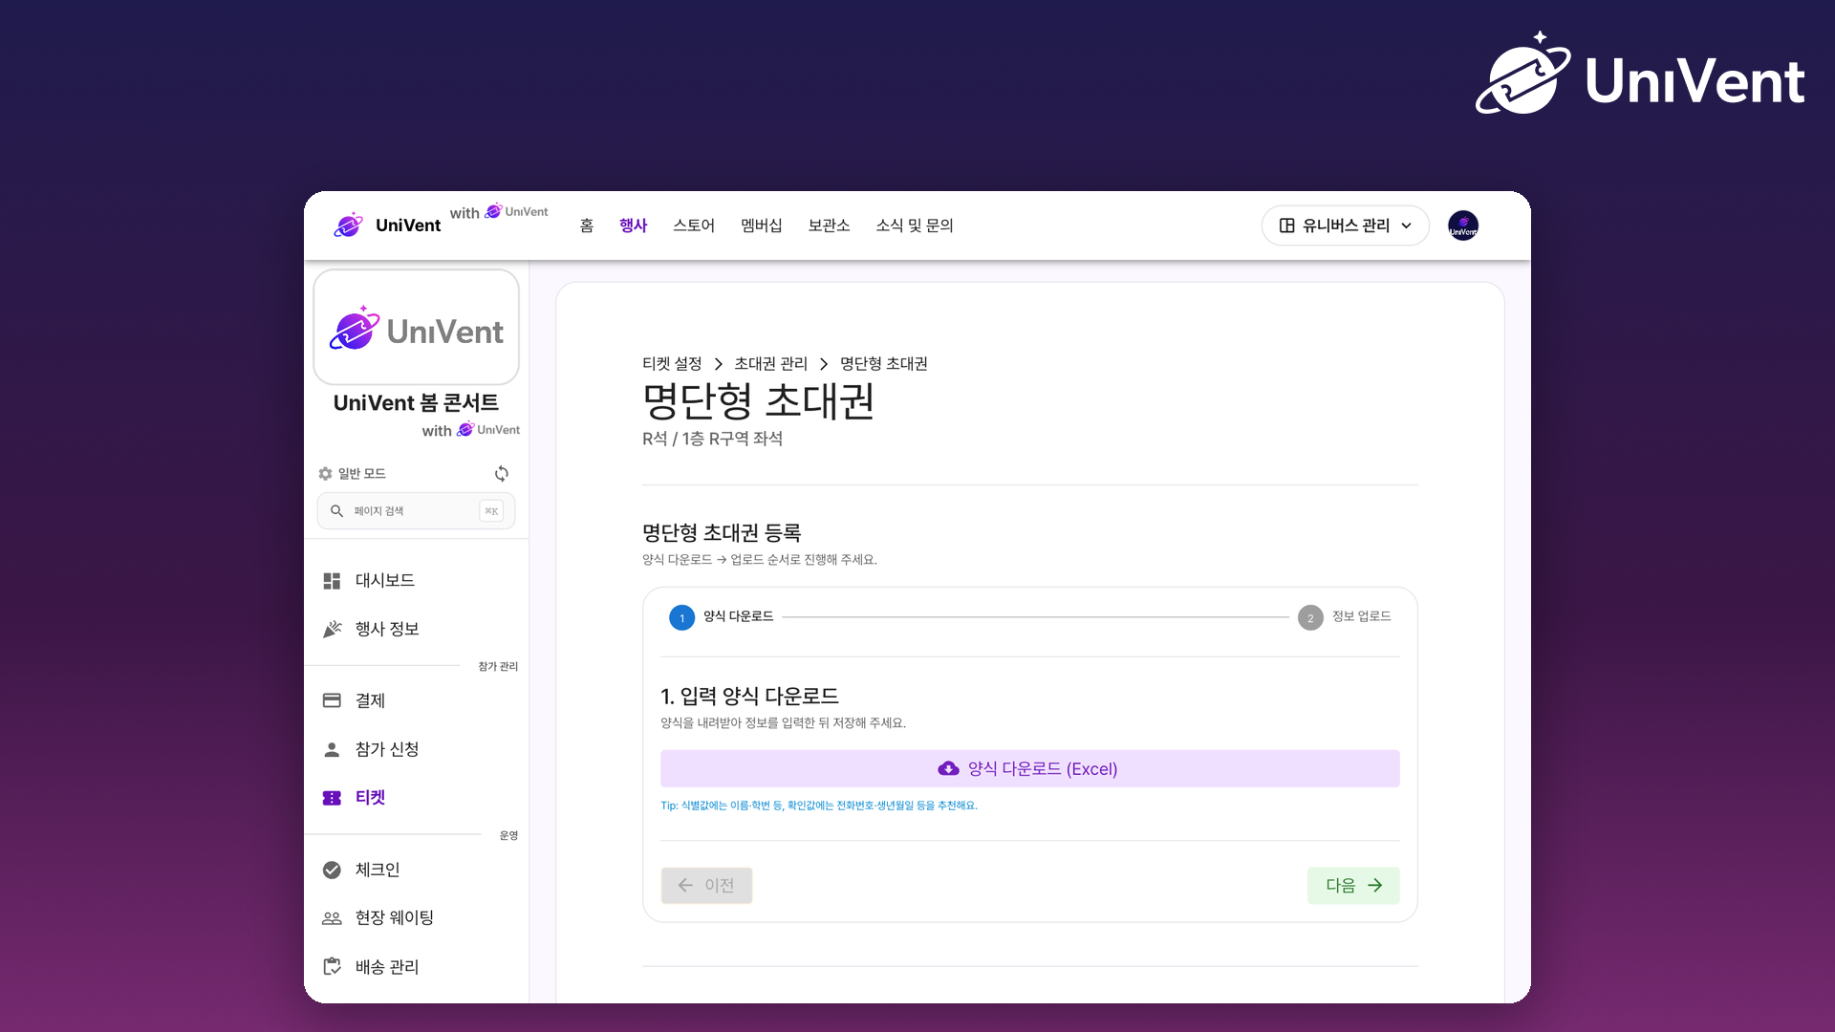Screen dimensions: 1835x1032
Task: Click the sidebar with UniVent badge
Action: click(471, 430)
